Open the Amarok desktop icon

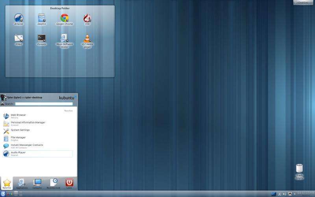[x=19, y=19]
